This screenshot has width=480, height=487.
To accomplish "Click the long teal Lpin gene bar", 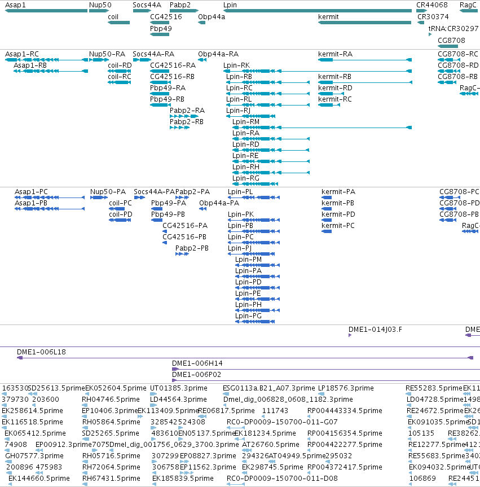I will pos(318,11).
